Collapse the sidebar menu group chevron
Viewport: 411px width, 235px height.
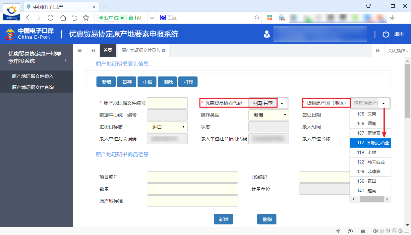66,60
